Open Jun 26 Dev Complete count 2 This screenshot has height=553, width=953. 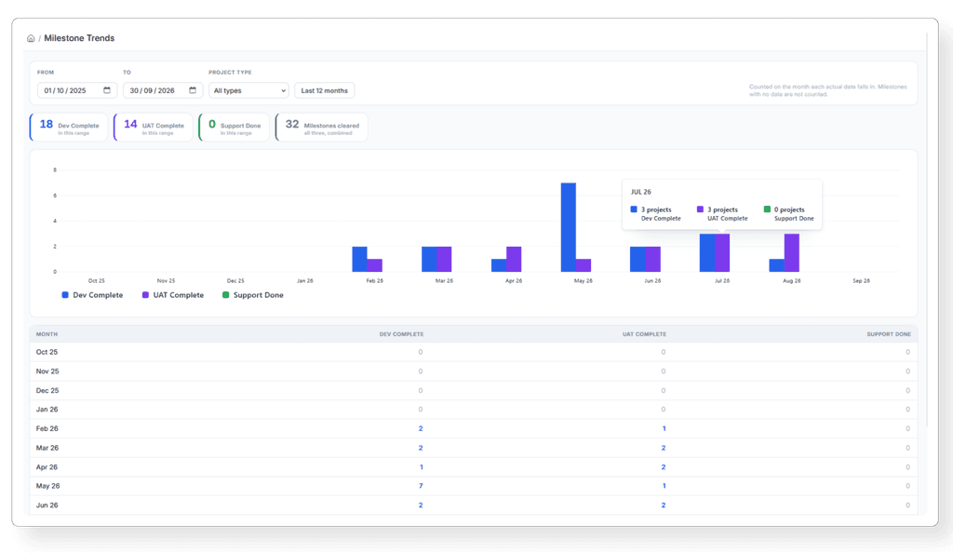point(421,506)
